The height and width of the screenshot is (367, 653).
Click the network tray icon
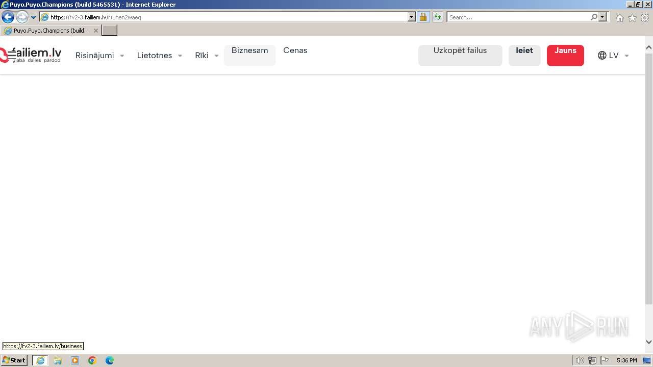(x=592, y=360)
